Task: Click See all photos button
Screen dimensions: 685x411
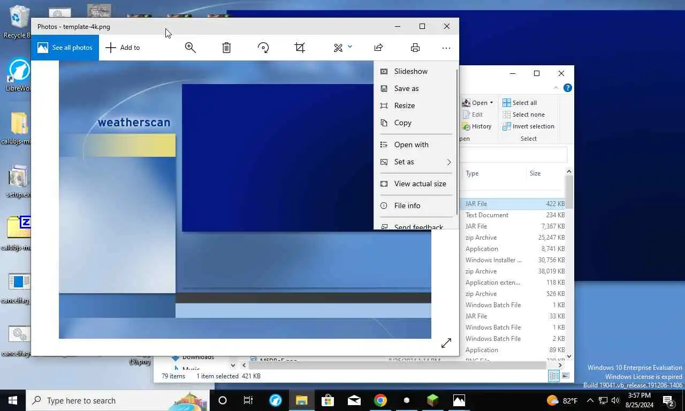Action: [x=65, y=48]
